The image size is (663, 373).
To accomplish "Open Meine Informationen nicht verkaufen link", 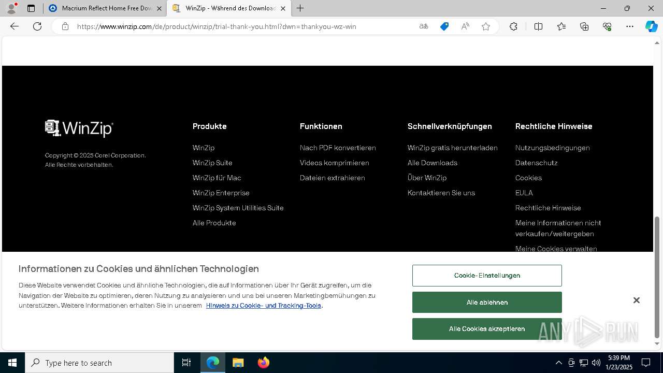I will [558, 228].
